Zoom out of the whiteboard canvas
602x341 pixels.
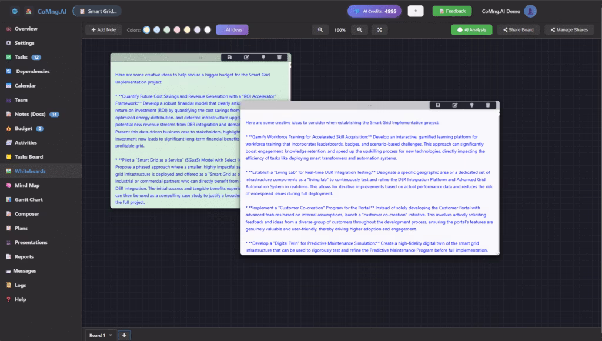tap(320, 30)
